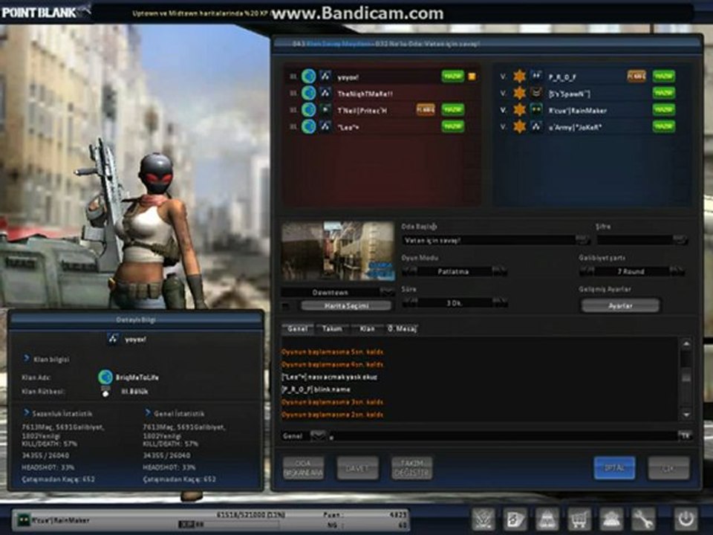Click BriqMeToLife clan globe in detail panel
Viewport: 713px width, 535px height.
click(105, 377)
